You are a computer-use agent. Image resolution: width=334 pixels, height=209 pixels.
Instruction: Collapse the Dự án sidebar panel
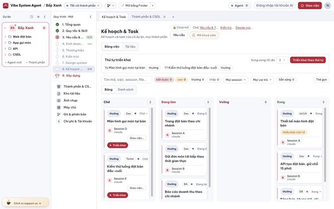click(x=45, y=17)
